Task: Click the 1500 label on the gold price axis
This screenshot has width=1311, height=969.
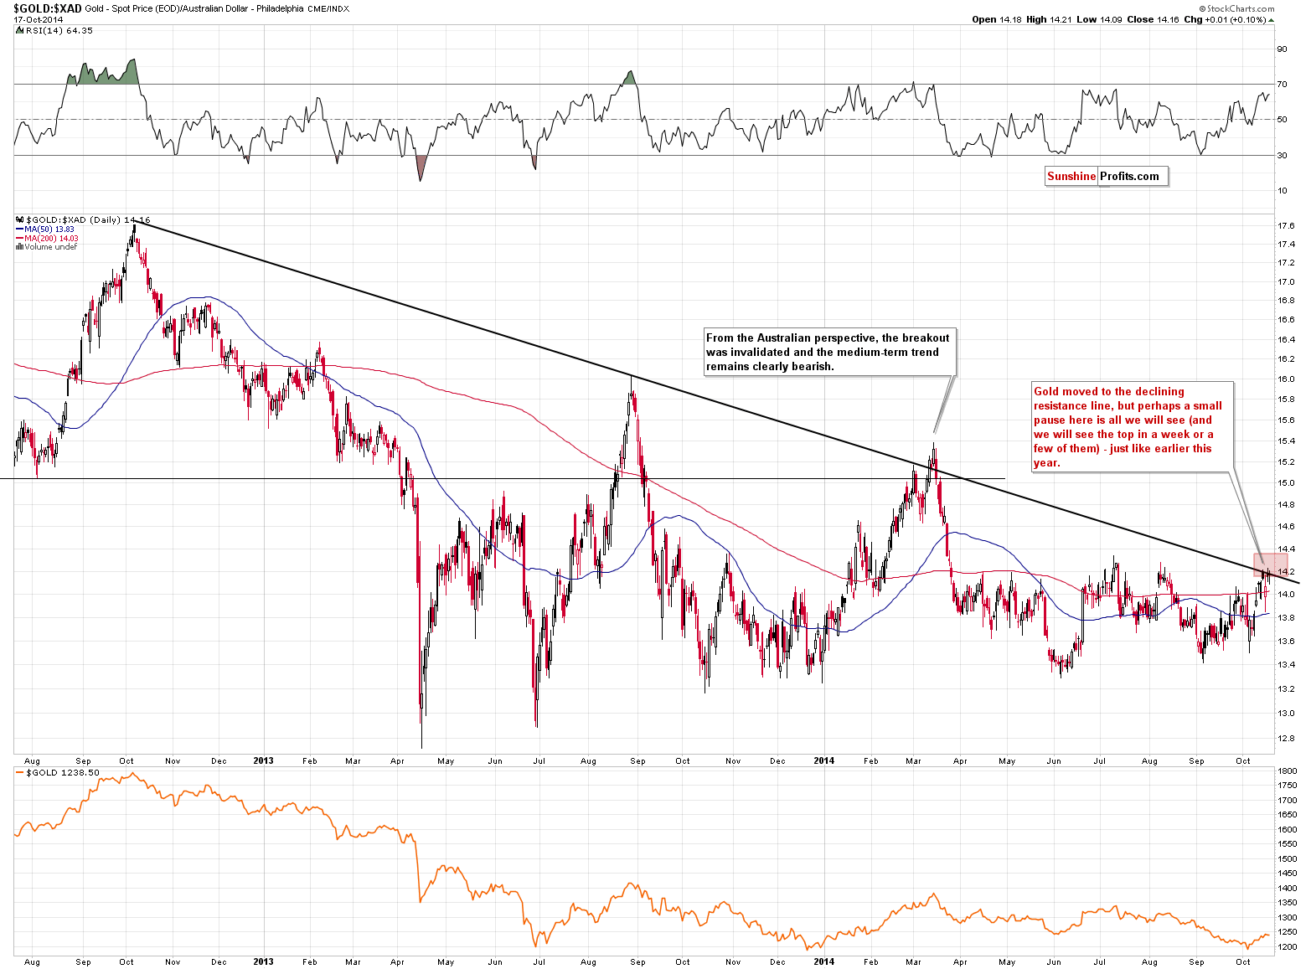Action: pos(1288,858)
